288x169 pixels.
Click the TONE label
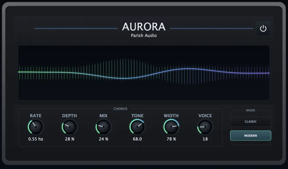coord(137,116)
